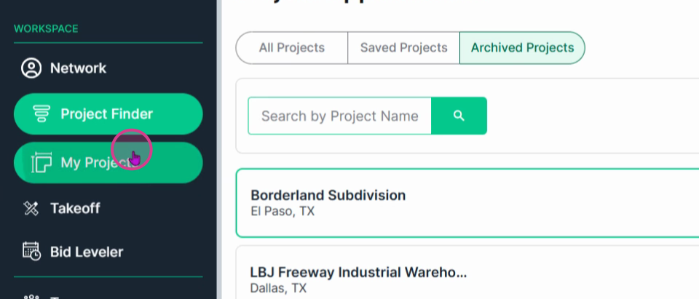Click the magnifying glass search button

[459, 116]
